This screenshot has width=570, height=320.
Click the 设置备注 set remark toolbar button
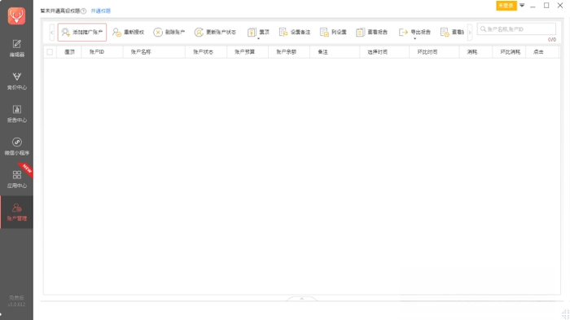point(295,32)
